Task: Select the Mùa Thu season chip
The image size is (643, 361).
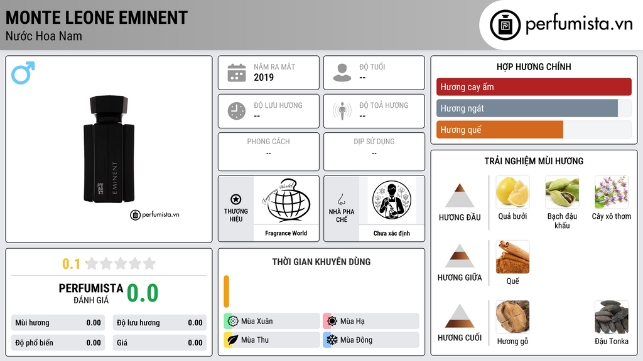Action: tap(272, 340)
